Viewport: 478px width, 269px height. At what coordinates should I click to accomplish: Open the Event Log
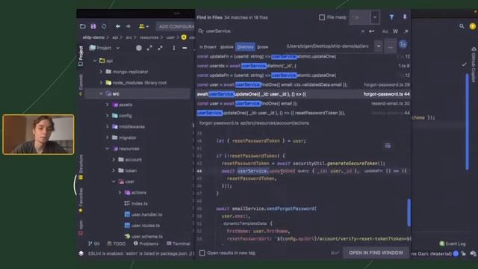click(453, 244)
